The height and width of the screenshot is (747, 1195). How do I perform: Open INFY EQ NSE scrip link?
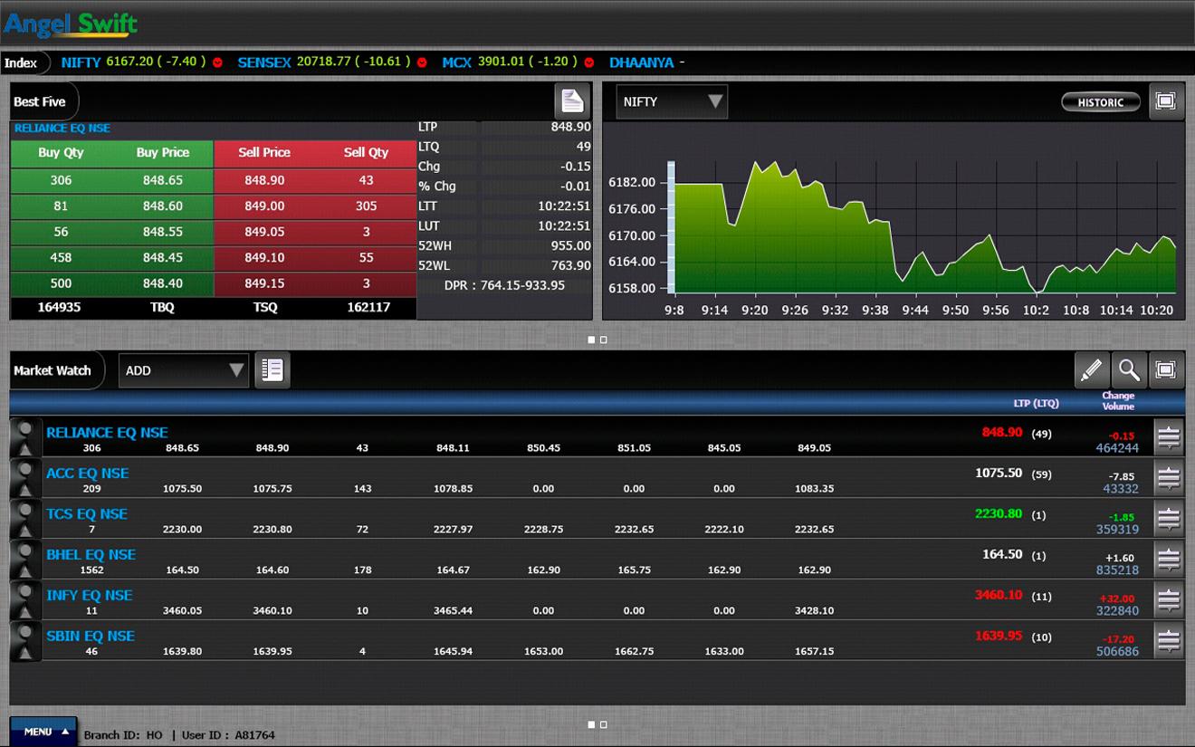pos(90,596)
